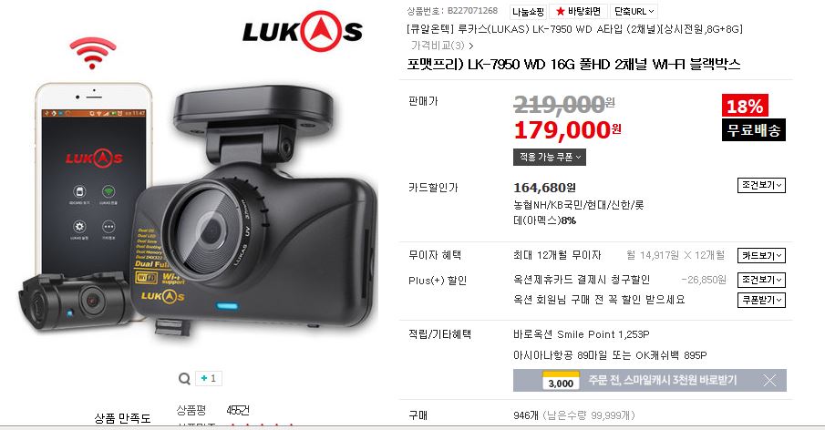This screenshot has width=825, height=430.
Task: Open the 가격비교(3) price comparison link
Action: 442,46
